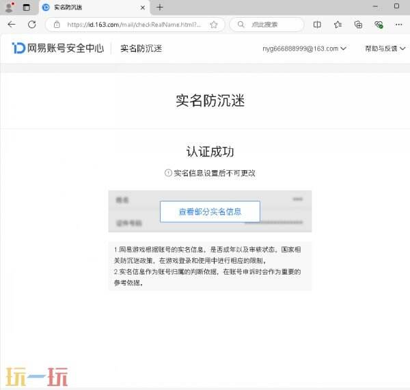Open the browser settings ellipsis menu

tap(399, 25)
